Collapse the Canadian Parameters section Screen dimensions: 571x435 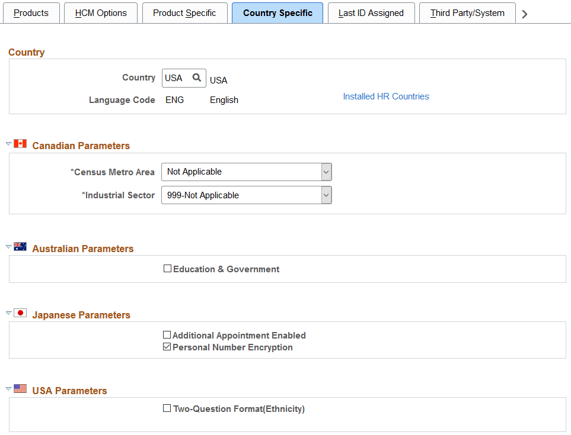pyautogui.click(x=9, y=144)
